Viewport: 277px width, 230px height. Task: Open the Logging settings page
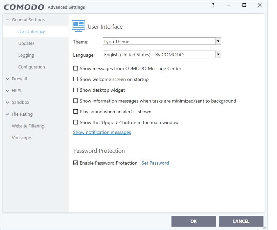click(x=26, y=55)
